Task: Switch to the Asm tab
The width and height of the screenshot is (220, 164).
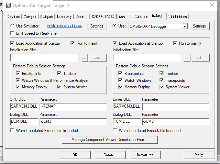Action: coord(125,17)
